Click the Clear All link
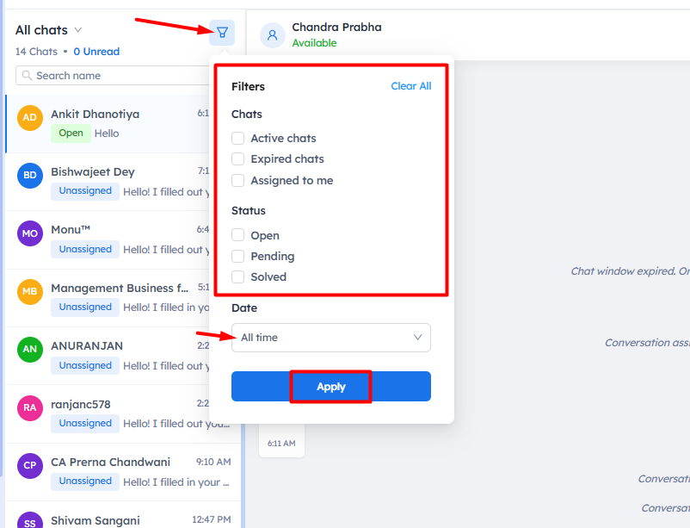690x528 pixels. [410, 86]
